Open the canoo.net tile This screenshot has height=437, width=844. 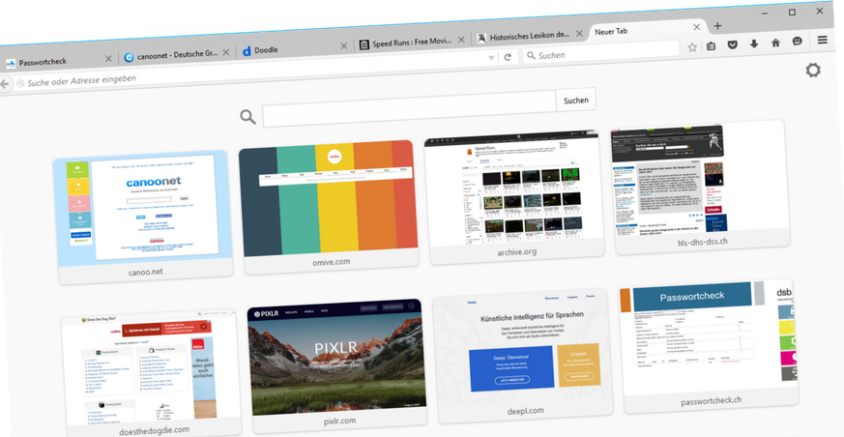(x=145, y=217)
